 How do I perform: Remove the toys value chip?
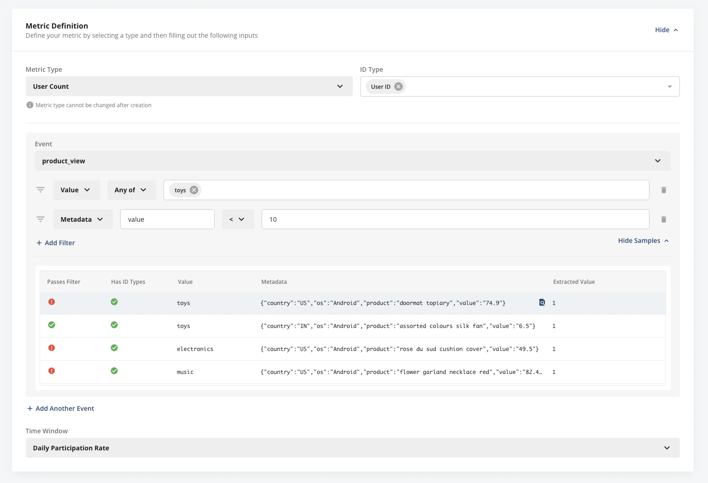[194, 190]
